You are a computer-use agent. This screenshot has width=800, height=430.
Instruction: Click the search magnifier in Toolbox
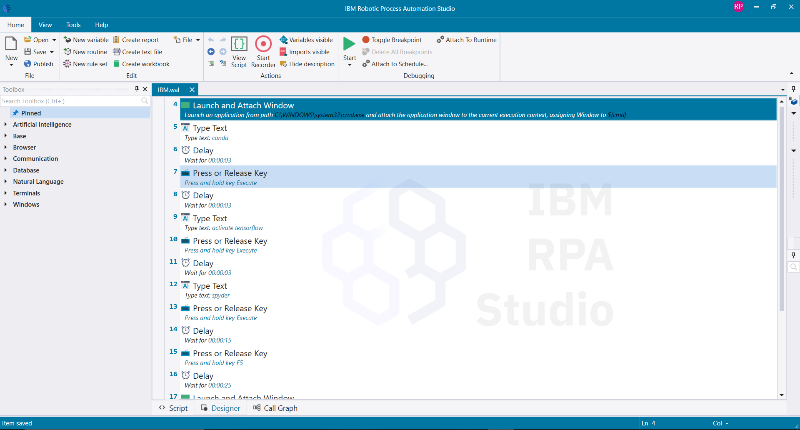tap(145, 101)
